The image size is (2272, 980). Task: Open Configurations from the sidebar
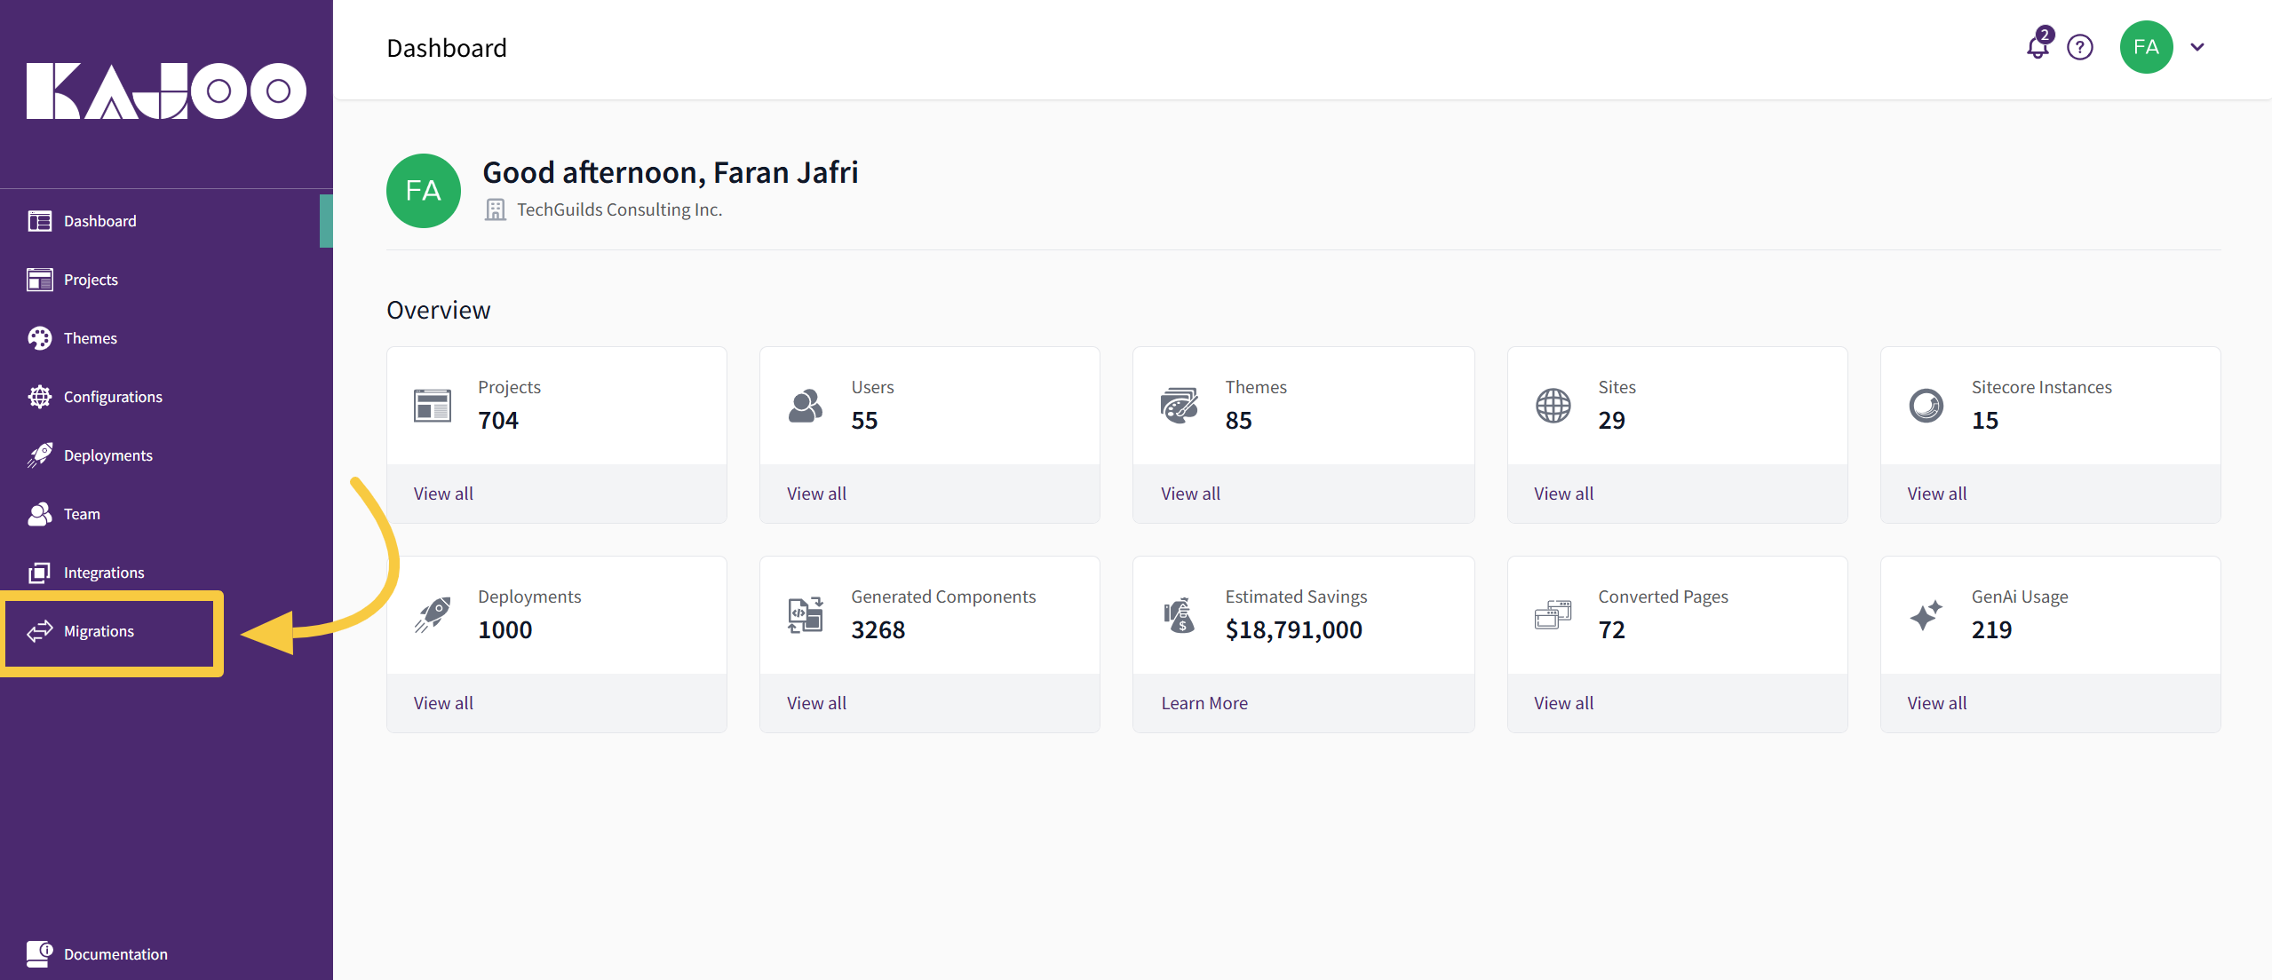[x=113, y=397]
